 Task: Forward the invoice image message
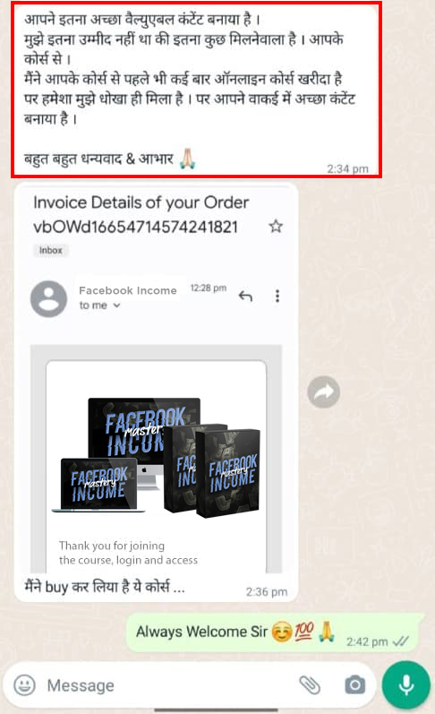point(323,391)
